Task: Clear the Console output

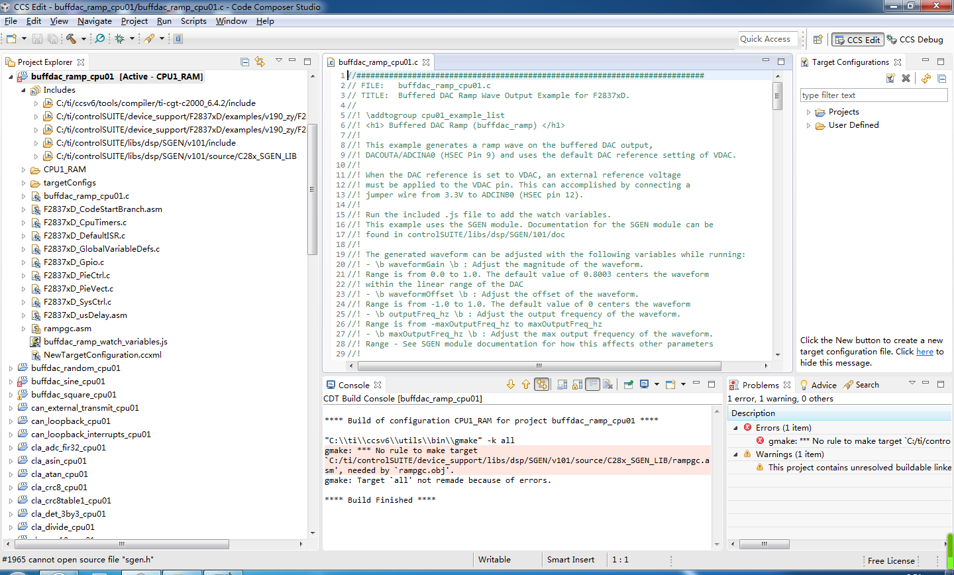Action: (608, 385)
